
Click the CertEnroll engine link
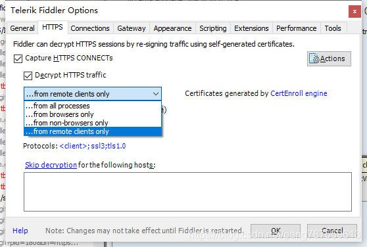tap(299, 93)
